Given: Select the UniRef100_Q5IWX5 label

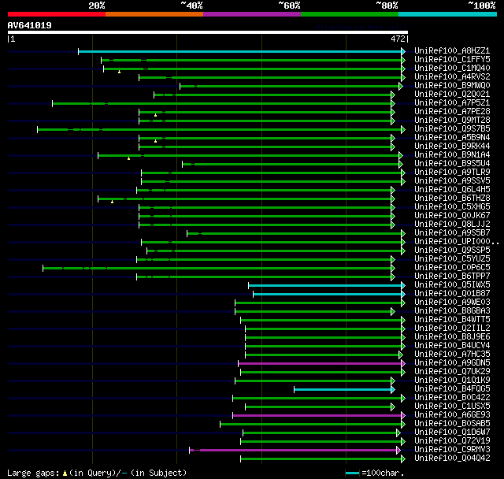Looking at the screenshot, I should point(452,285).
